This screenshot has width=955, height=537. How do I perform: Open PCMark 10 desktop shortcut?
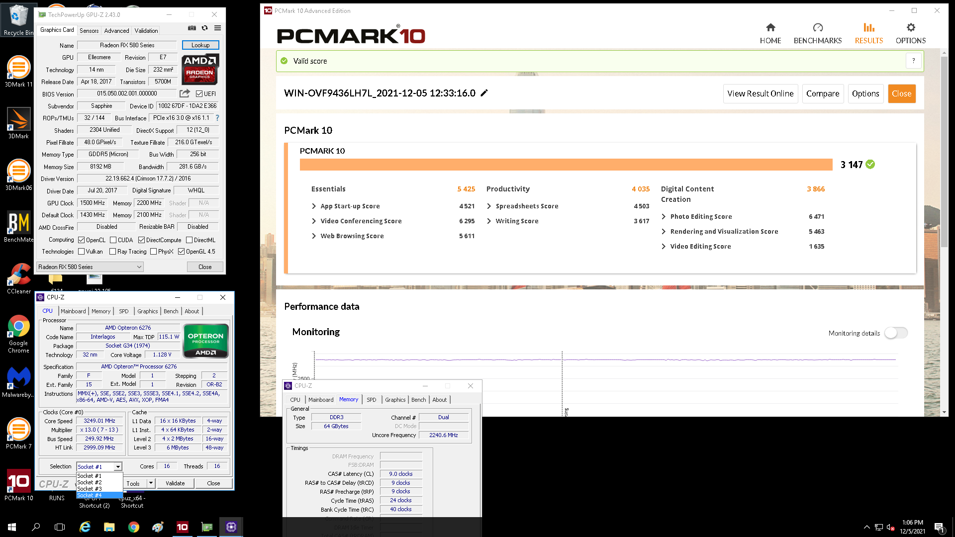pos(18,485)
